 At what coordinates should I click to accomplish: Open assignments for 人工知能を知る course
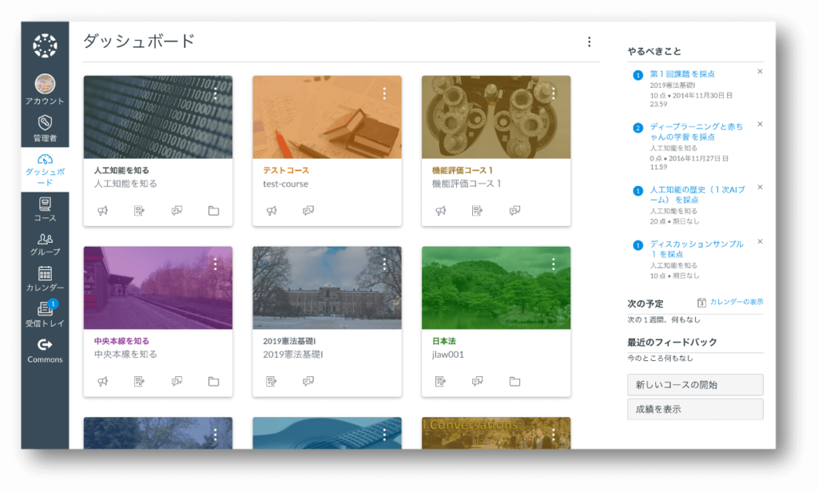coord(139,211)
